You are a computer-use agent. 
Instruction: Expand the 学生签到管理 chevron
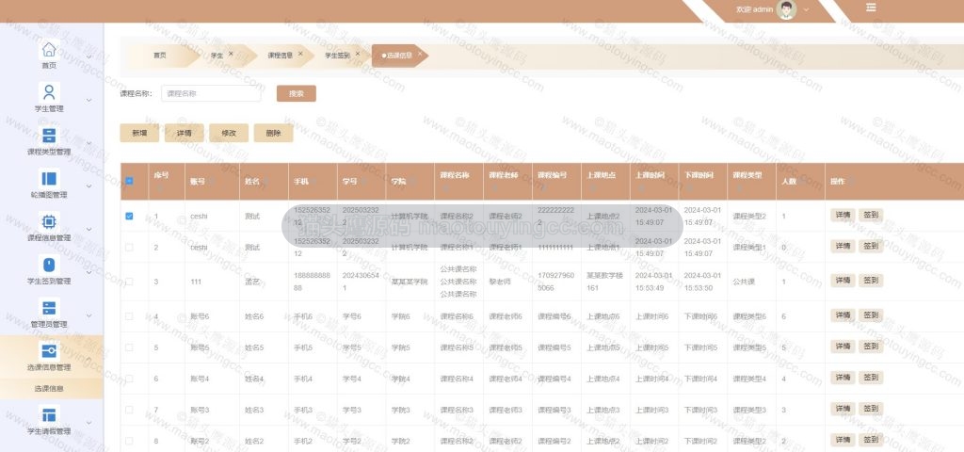[x=88, y=272]
